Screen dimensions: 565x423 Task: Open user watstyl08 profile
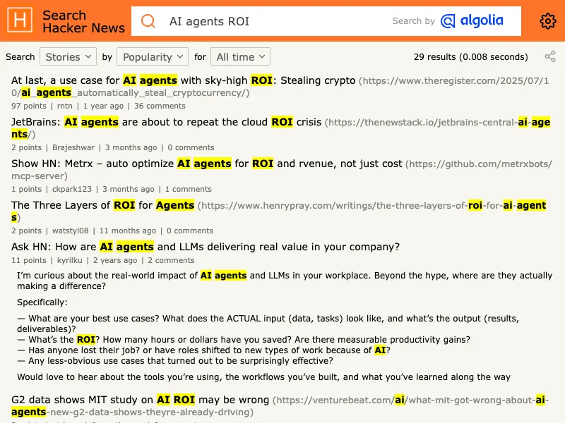[70, 231]
